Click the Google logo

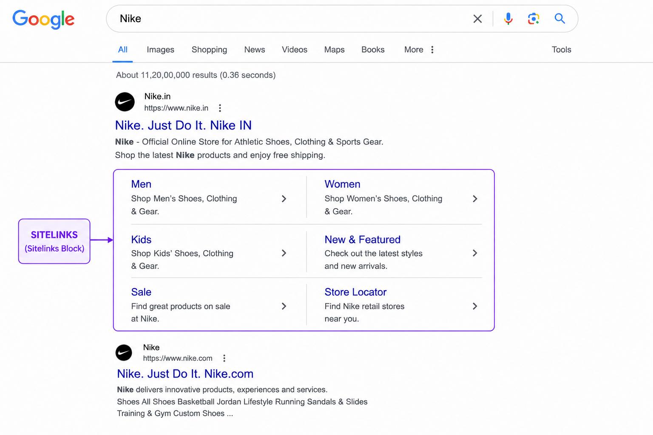pyautogui.click(x=43, y=19)
